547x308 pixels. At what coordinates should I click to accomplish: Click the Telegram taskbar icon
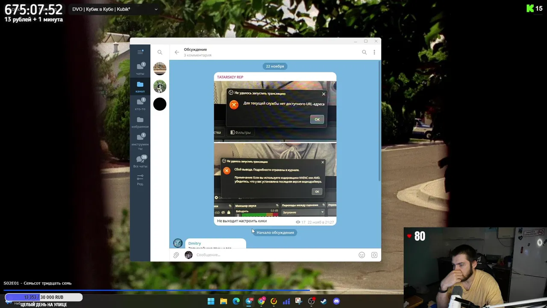click(249, 301)
